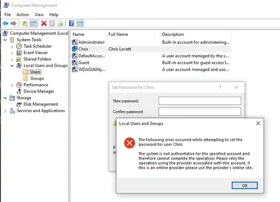Click the Up one level toolbar icon

tap(25, 23)
